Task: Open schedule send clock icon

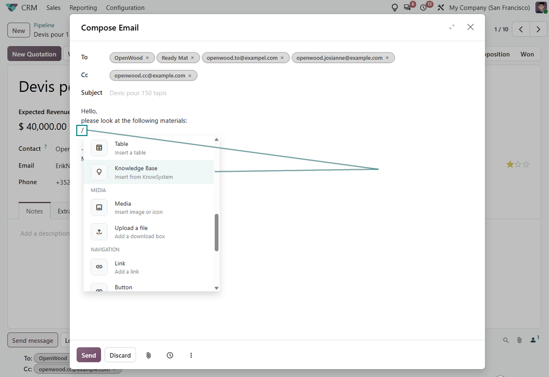Action: 170,355
